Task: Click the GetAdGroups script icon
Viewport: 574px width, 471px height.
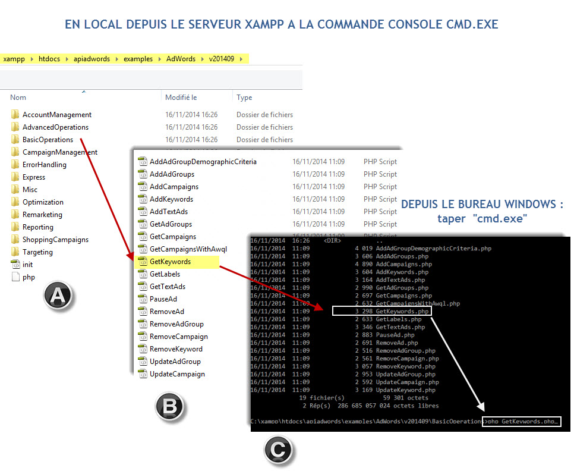Action: pyautogui.click(x=143, y=224)
